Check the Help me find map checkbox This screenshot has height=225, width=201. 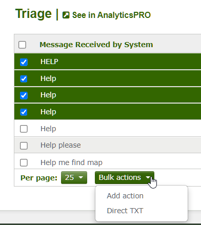click(x=24, y=162)
